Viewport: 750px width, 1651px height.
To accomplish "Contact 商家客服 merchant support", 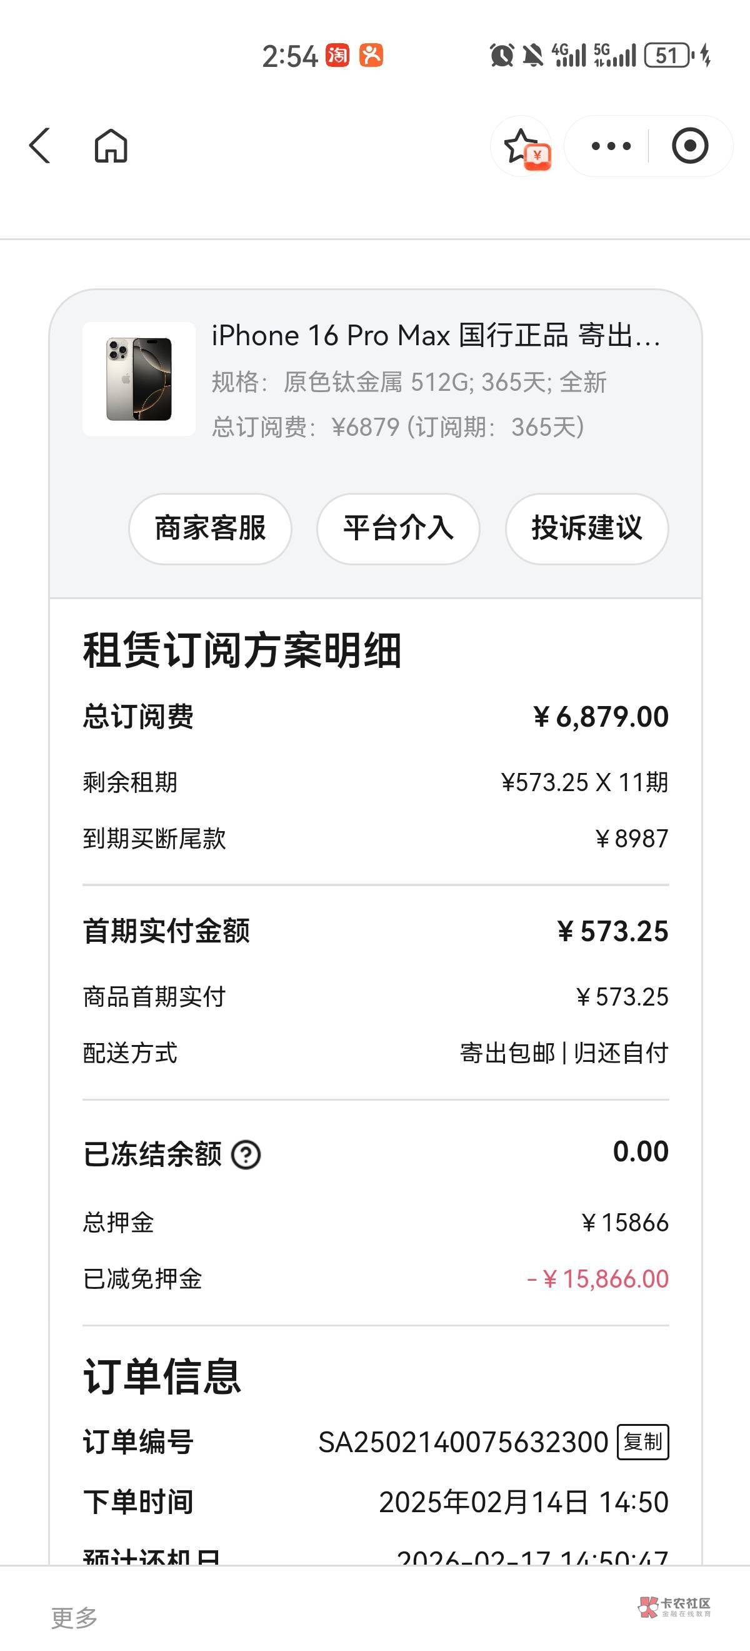I will click(210, 528).
